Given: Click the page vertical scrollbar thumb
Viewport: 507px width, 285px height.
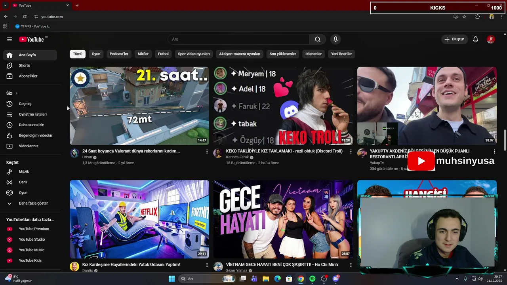Looking at the screenshot, I should click(505, 140).
